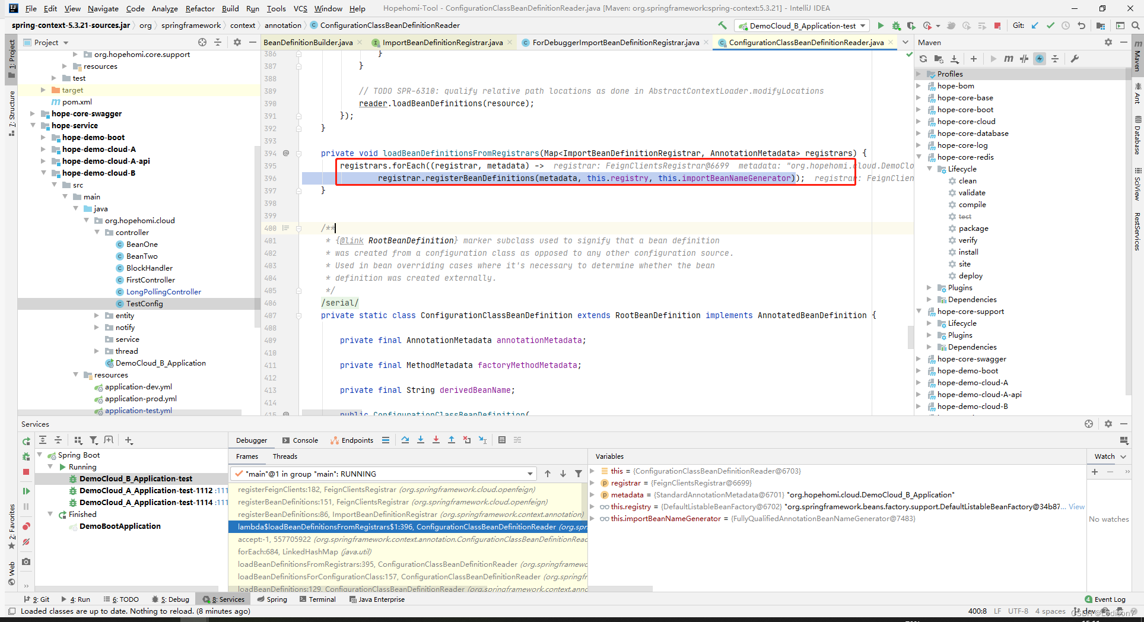Show hidden editor tabs chevron
The image size is (1144, 622).
905,42
